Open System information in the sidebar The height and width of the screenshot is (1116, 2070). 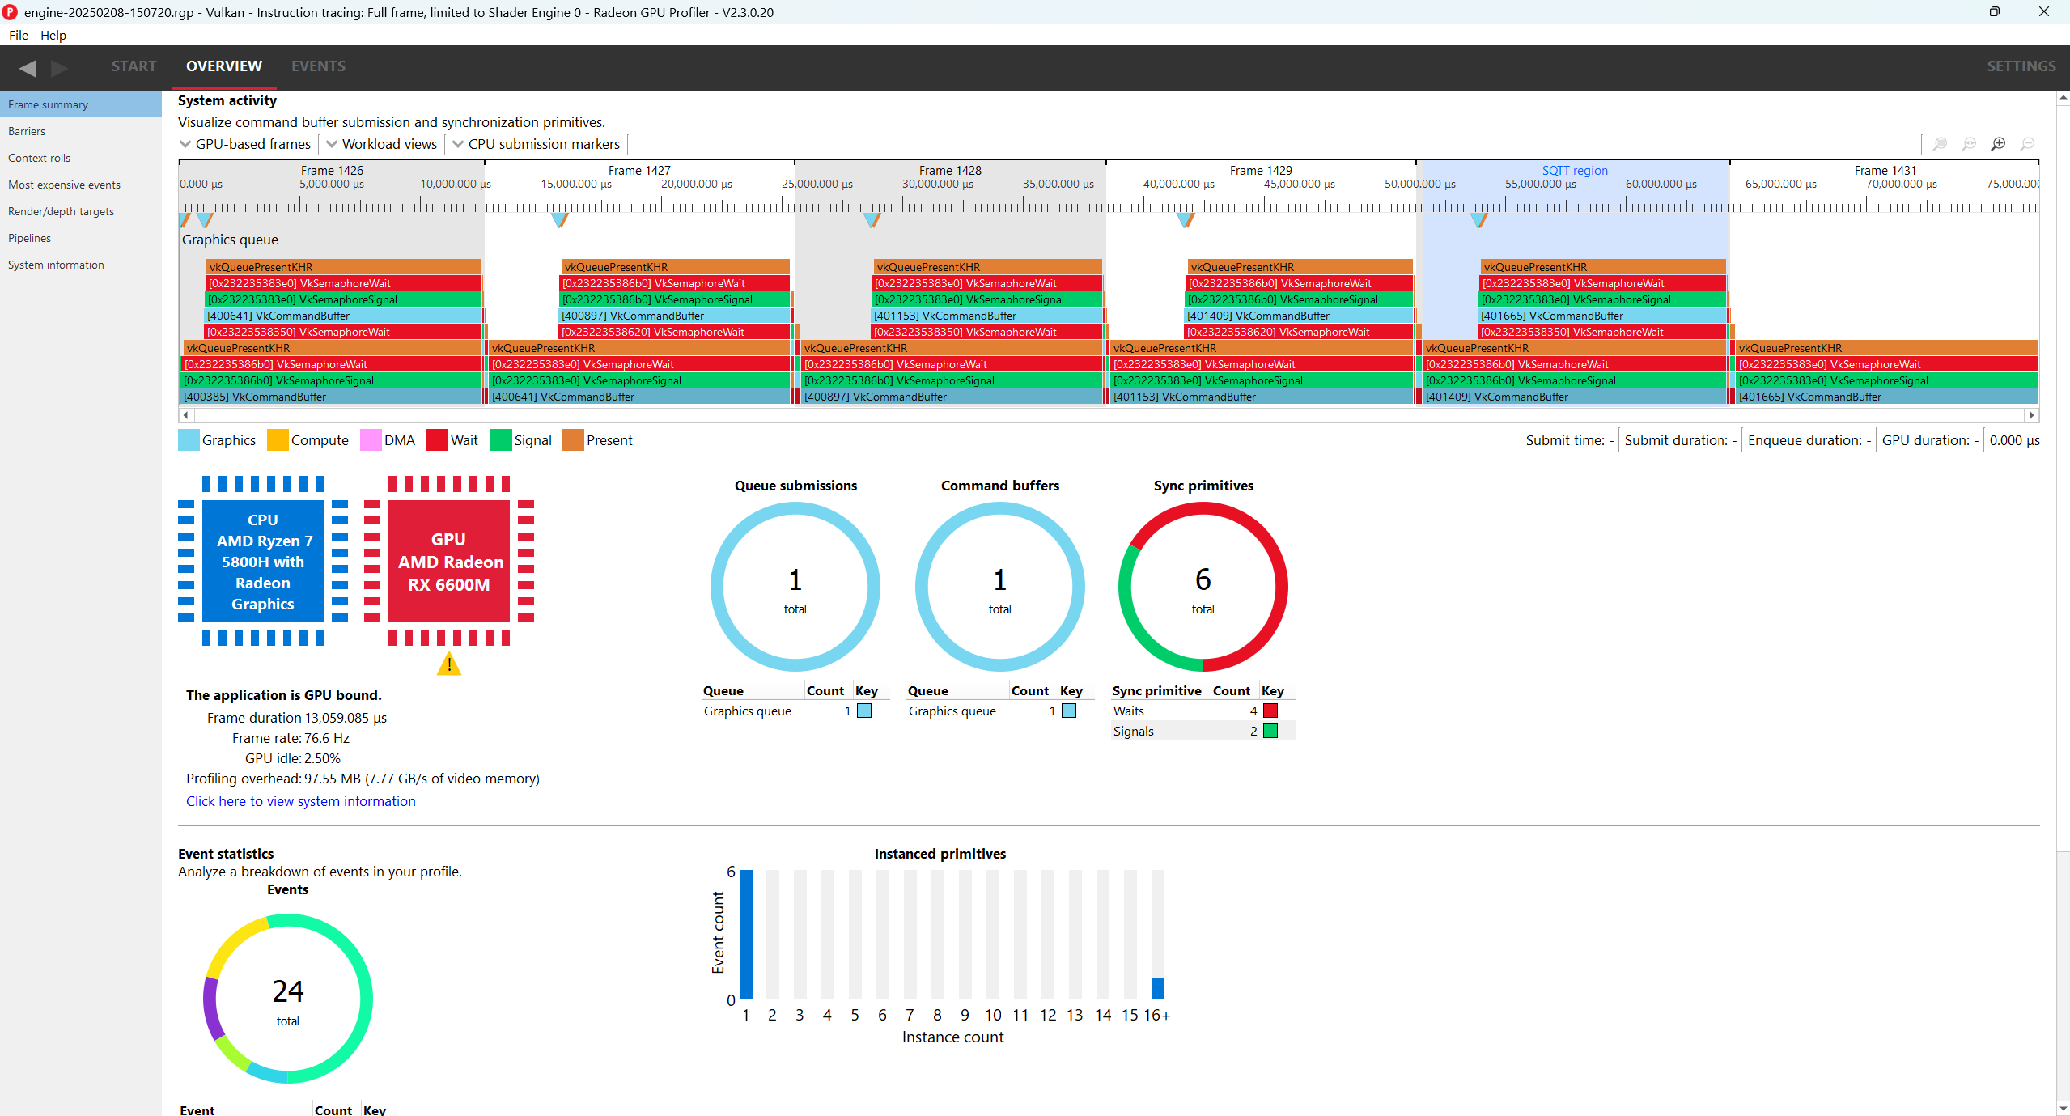coord(81,265)
